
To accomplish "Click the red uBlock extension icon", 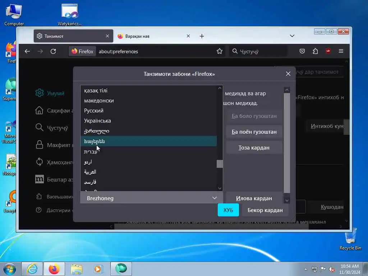I will pyautogui.click(x=328, y=51).
